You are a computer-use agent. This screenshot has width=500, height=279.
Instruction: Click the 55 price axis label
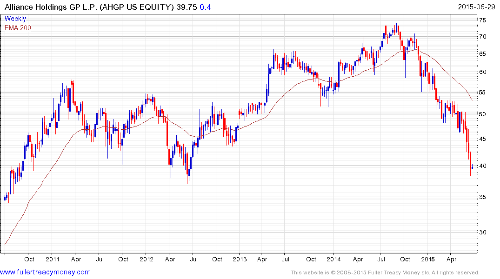point(482,93)
